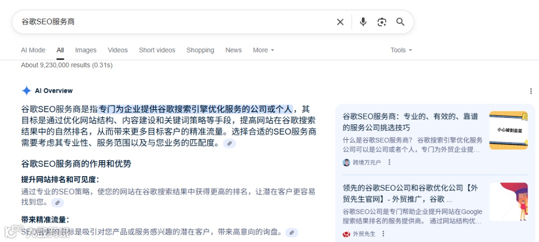Image resolution: width=539 pixels, height=242 pixels.
Task: Click highlighted text 专门为企业提供谷歌搜索引擎优化服务的公司或个人
Action: pyautogui.click(x=196, y=109)
